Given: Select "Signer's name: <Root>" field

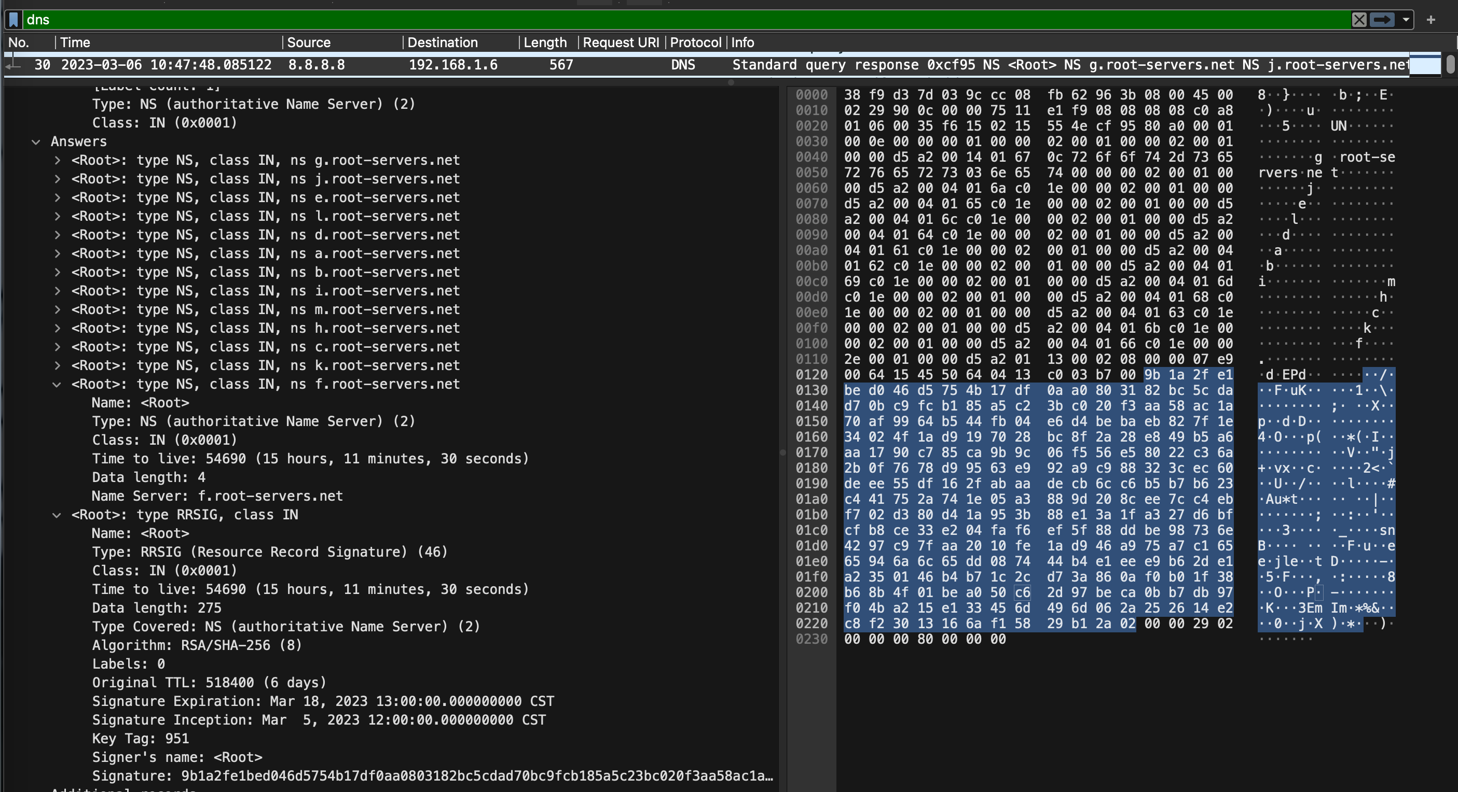Looking at the screenshot, I should (x=177, y=757).
